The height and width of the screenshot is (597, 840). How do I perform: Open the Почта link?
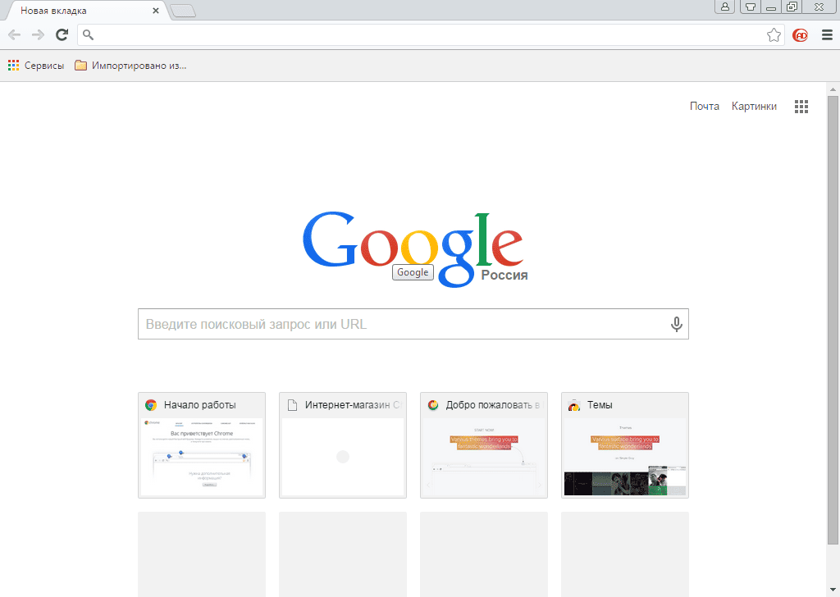coord(704,107)
